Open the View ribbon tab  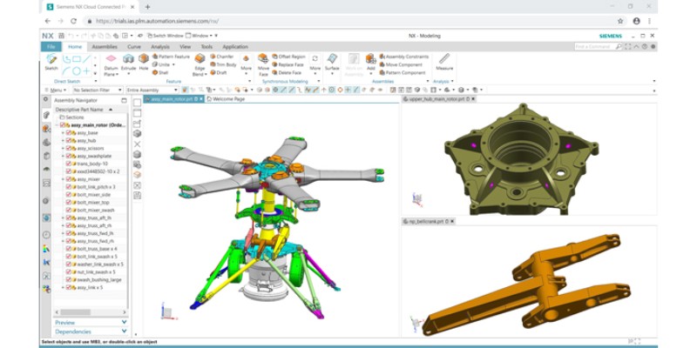point(186,47)
